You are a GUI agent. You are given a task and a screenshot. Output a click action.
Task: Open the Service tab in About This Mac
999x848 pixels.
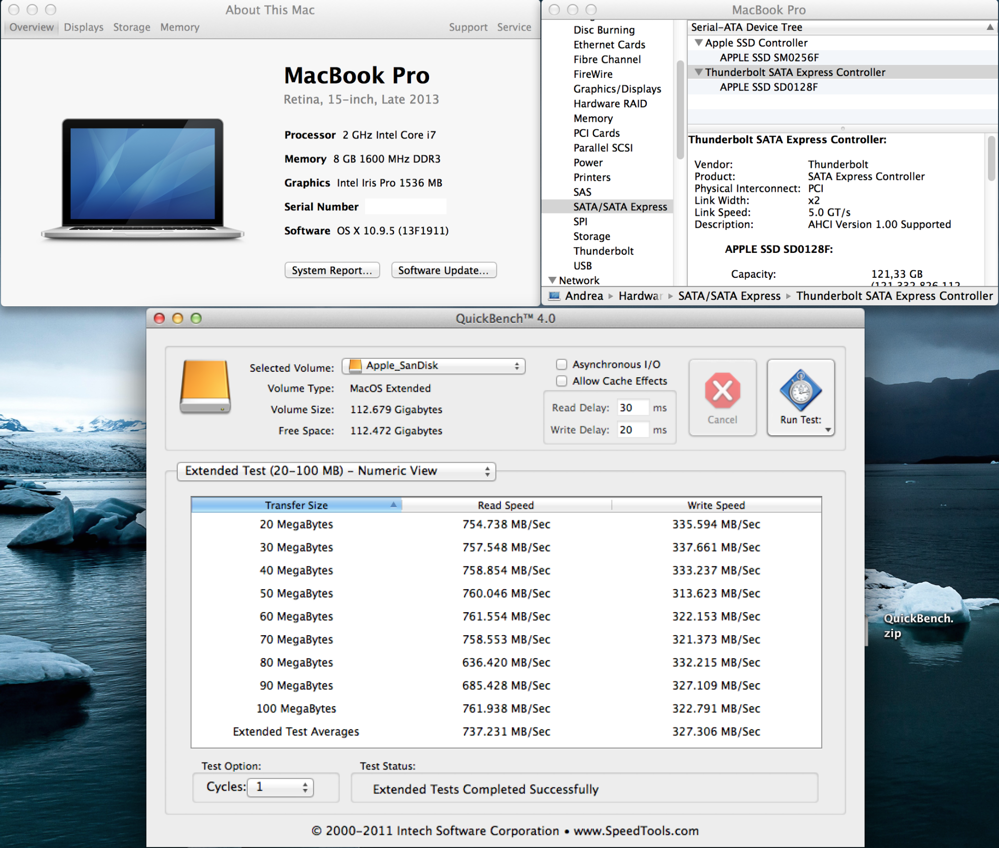514,27
